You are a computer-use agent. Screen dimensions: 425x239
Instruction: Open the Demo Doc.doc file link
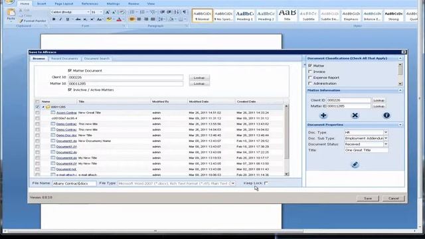coord(66,135)
